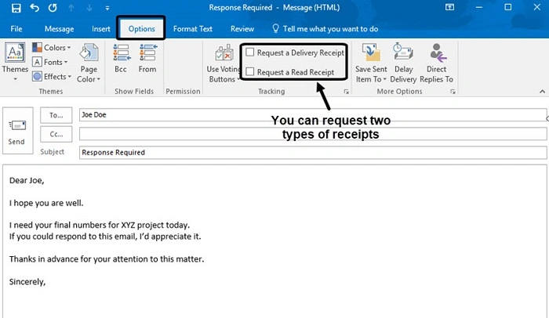This screenshot has width=549, height=318.
Task: Open the Review tab
Action: (x=242, y=29)
